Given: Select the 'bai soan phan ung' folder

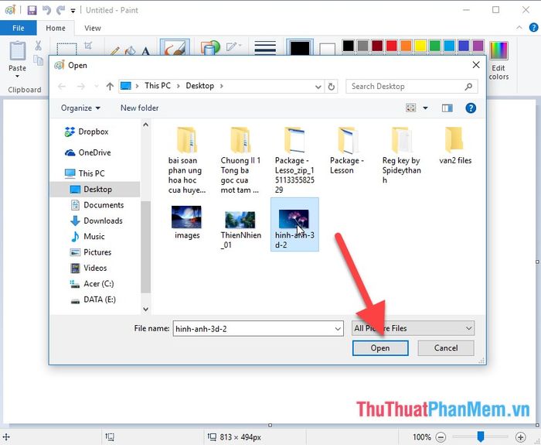Looking at the screenshot, I should 187,160.
